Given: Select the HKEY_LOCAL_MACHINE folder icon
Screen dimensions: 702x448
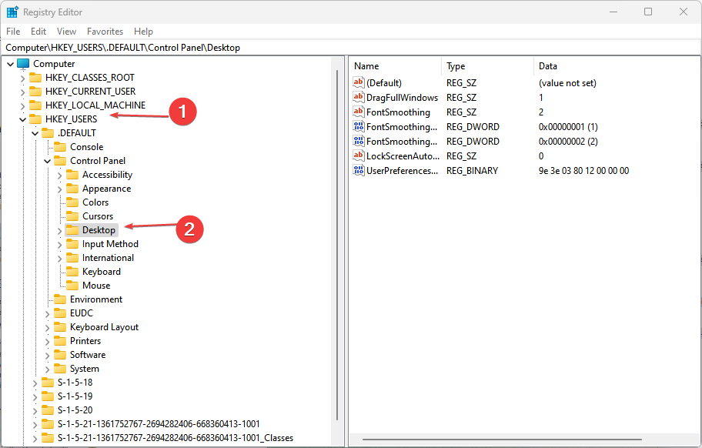Looking at the screenshot, I should (35, 105).
